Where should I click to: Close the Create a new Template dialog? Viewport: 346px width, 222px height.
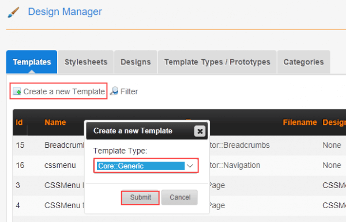(x=200, y=131)
